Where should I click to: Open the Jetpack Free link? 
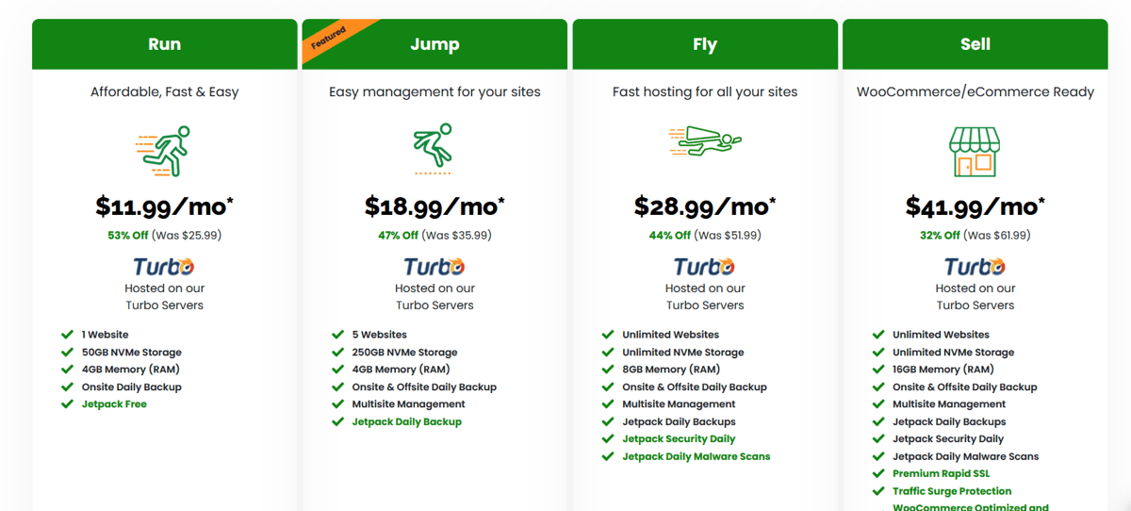pyautogui.click(x=114, y=404)
